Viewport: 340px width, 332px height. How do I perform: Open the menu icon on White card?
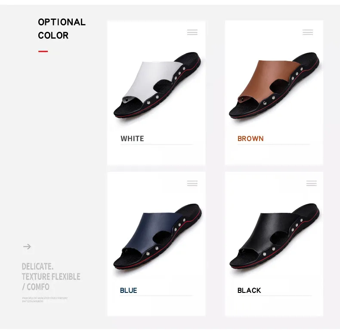tap(192, 32)
